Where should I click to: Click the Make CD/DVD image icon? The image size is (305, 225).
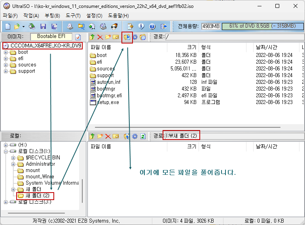pos(70,26)
